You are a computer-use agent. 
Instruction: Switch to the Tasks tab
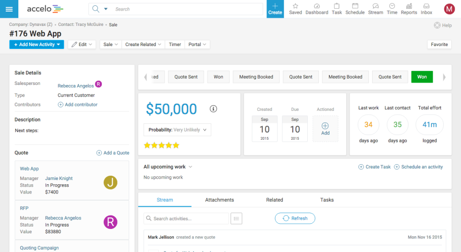[x=327, y=200]
